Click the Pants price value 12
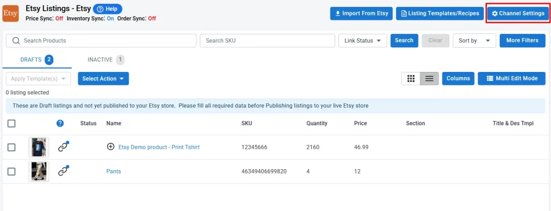This screenshot has width=551, height=211. tap(357, 171)
